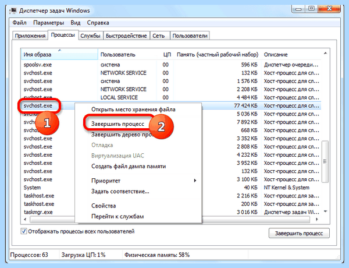Click the horizontal scrollbar right arrow
349x268 pixels.
click(x=316, y=220)
